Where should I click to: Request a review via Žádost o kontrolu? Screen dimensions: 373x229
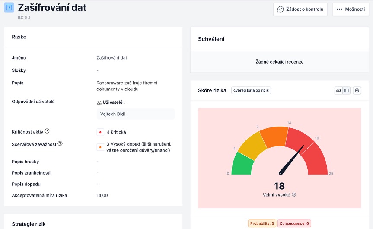point(300,9)
